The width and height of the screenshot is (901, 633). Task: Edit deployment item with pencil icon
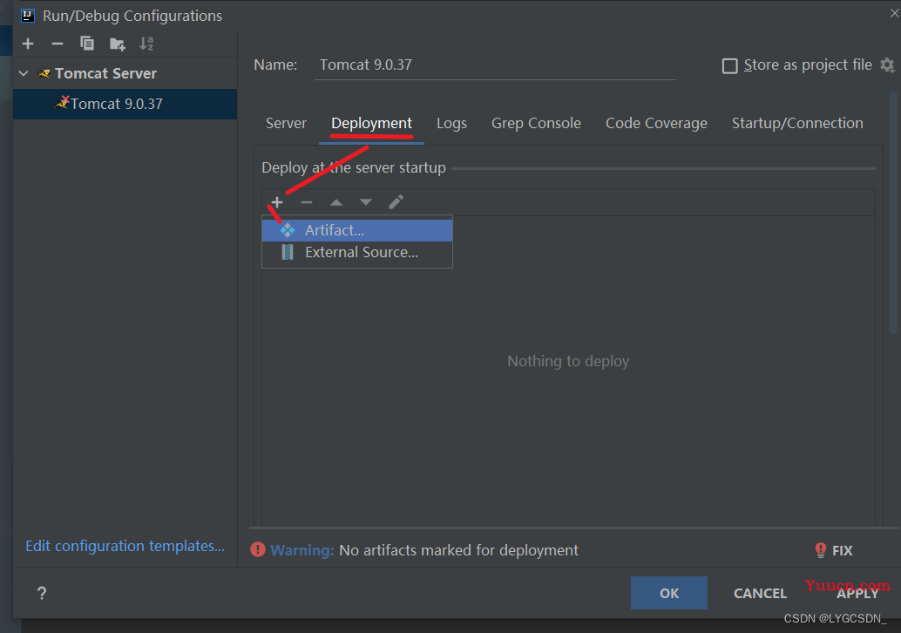pyautogui.click(x=396, y=201)
